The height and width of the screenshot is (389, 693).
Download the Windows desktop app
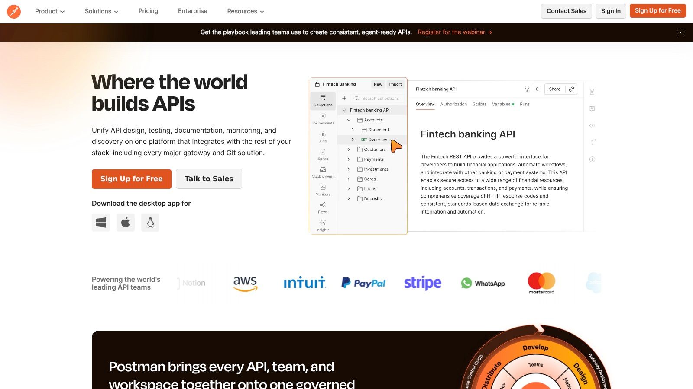pos(101,223)
